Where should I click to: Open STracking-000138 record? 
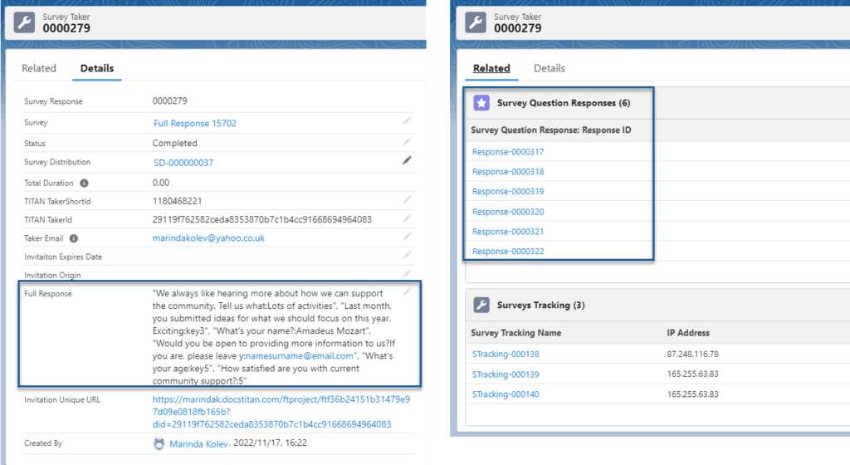click(506, 354)
